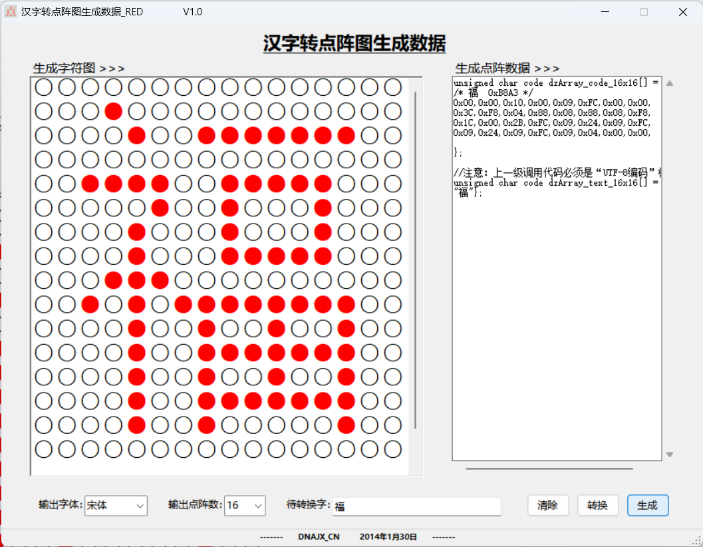
Task: Click the code output scroll-up arrow
Action: pos(669,83)
